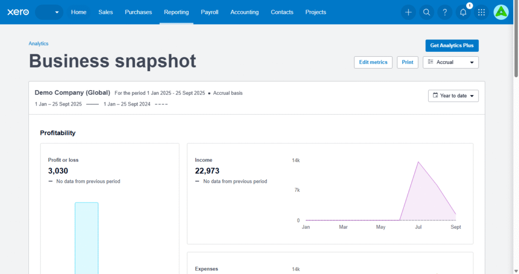Image resolution: width=519 pixels, height=274 pixels.
Task: Open the Accrual basis dropdown
Action: (x=451, y=62)
